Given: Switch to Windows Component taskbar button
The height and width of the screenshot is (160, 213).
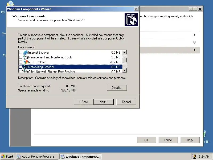Looking at the screenshot, I should [80, 157].
